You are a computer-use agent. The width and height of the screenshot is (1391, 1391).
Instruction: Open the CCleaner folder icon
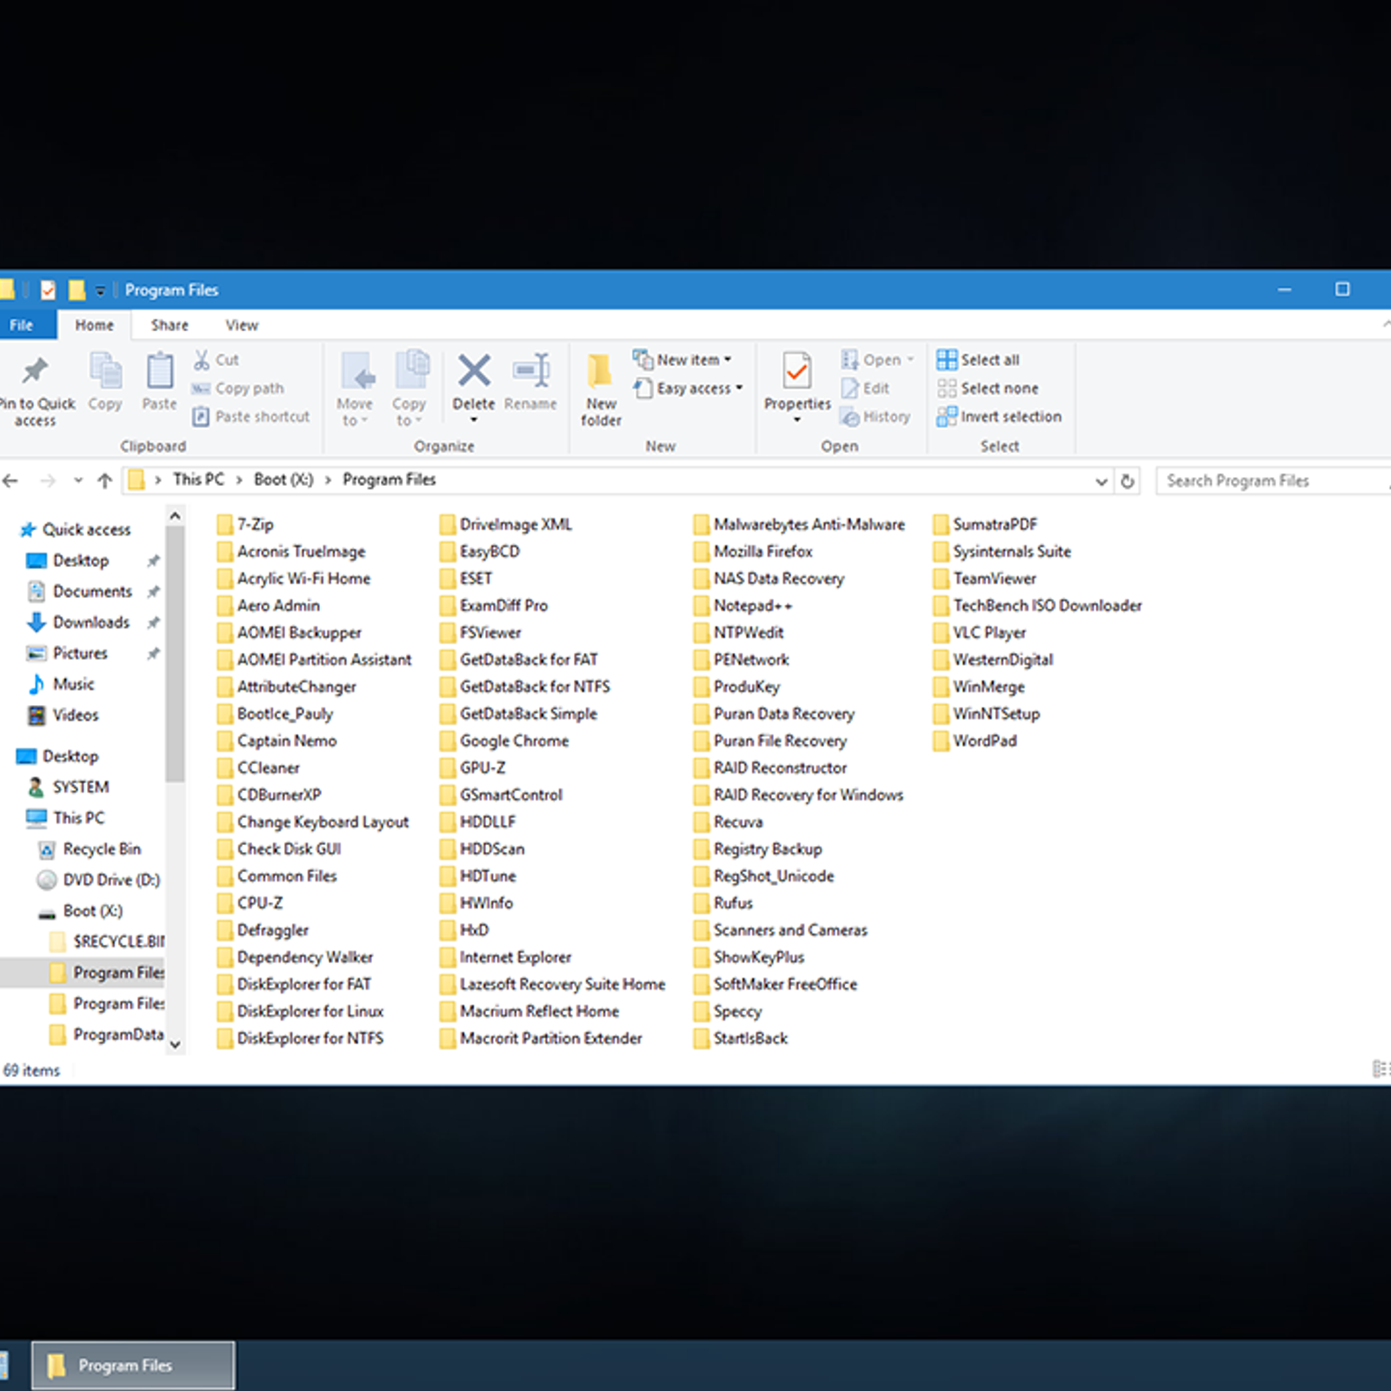225,768
